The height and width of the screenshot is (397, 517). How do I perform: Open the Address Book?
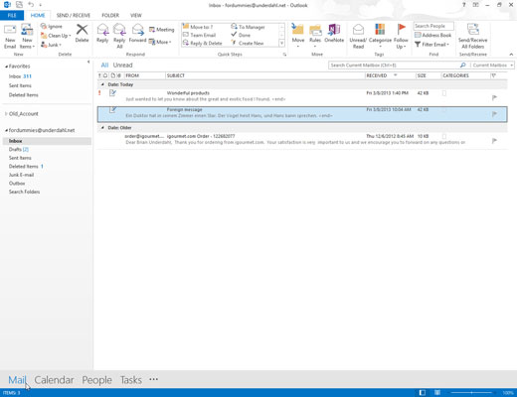[432, 35]
